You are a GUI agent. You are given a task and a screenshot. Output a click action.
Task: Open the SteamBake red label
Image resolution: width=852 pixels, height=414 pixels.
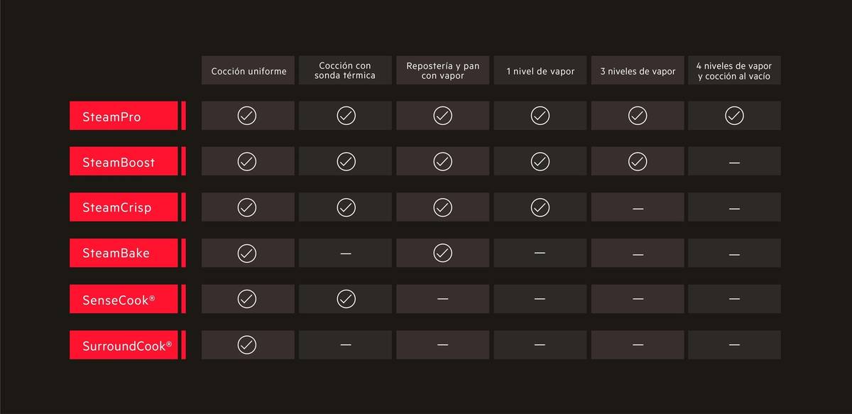click(x=124, y=253)
